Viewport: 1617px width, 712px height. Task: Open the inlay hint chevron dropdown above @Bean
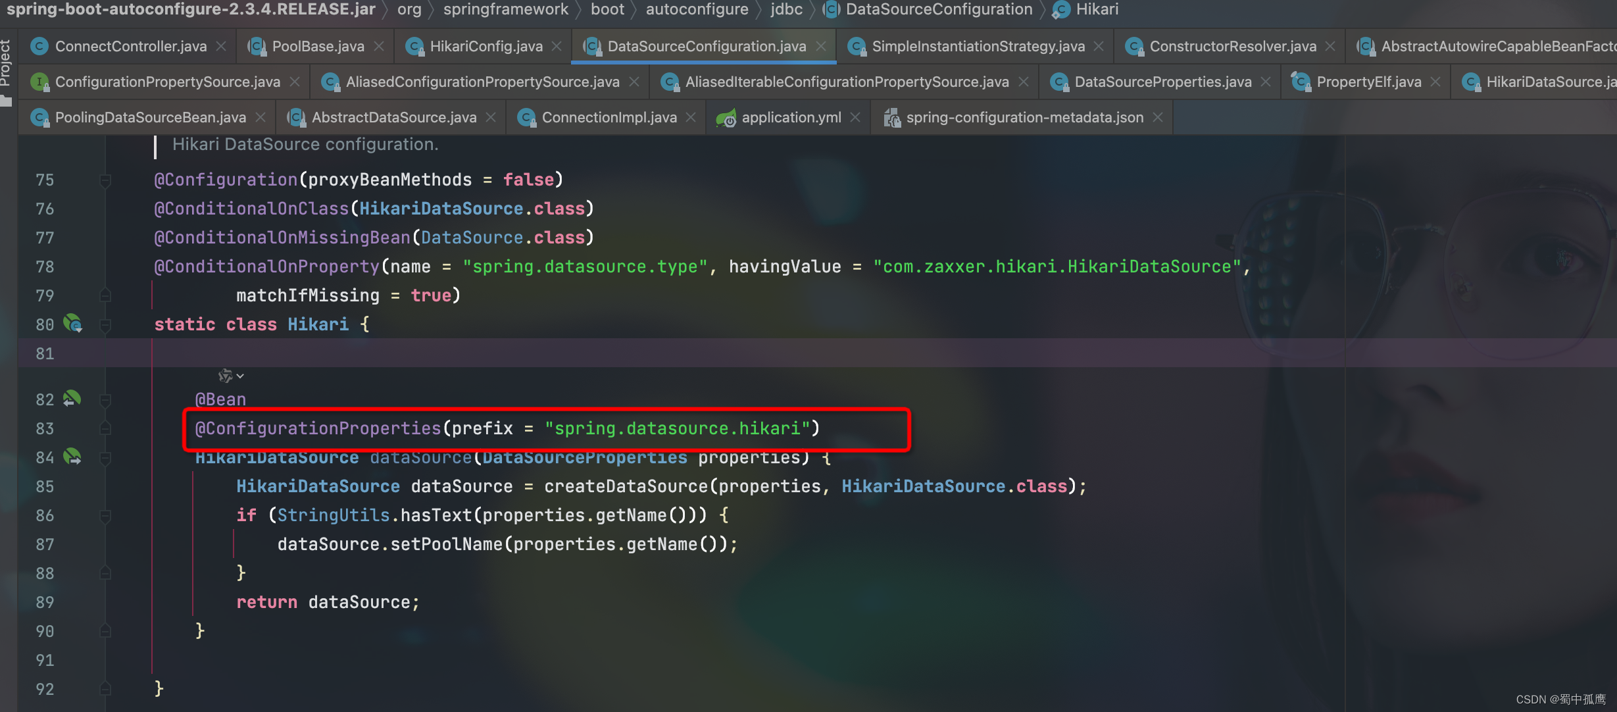point(240,376)
